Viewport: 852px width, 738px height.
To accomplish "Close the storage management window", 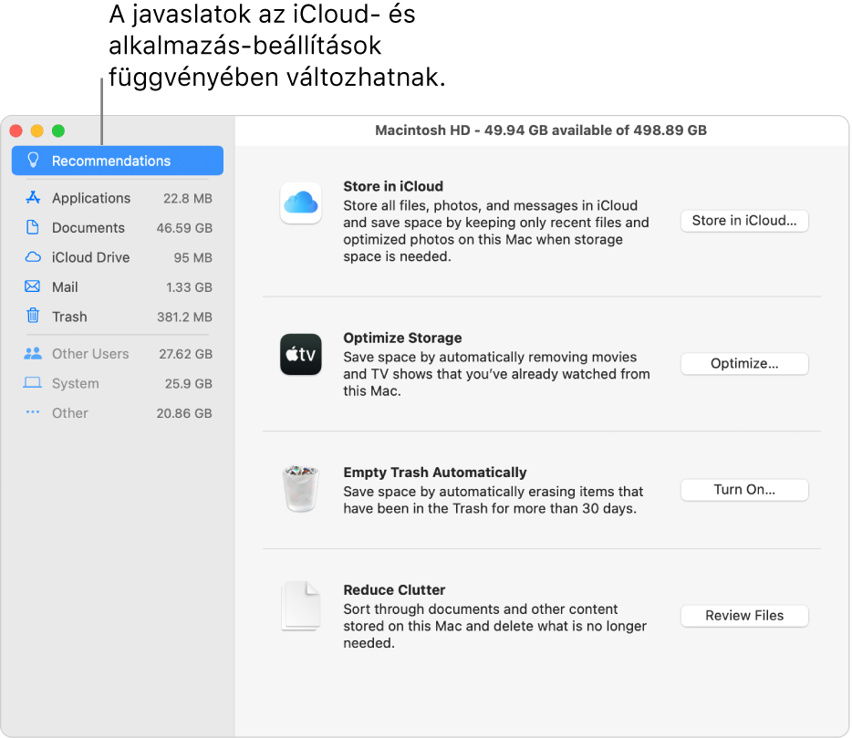I will pos(16,131).
